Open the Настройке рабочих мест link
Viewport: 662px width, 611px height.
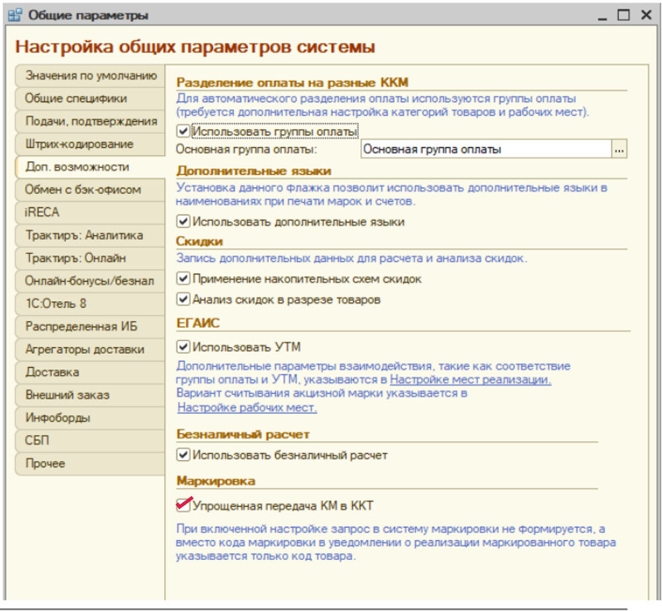click(247, 408)
